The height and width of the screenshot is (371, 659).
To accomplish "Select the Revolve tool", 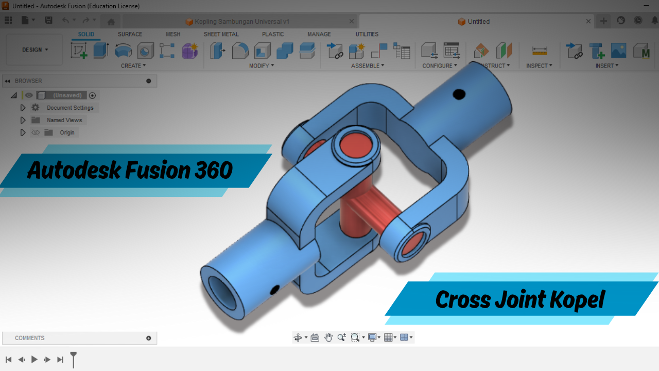I will [x=123, y=50].
